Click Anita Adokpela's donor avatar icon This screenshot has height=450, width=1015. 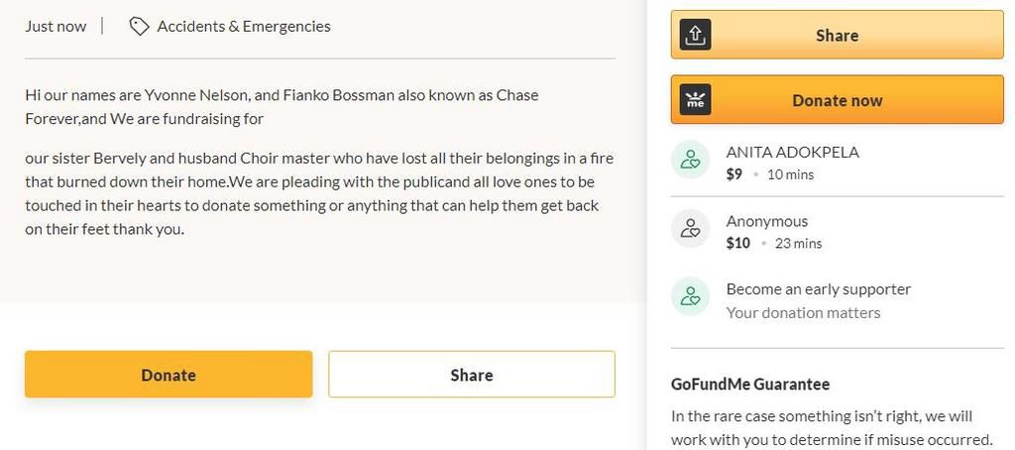(x=690, y=160)
